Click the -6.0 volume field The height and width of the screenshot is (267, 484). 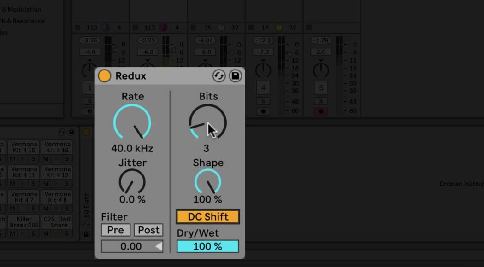[205, 52]
